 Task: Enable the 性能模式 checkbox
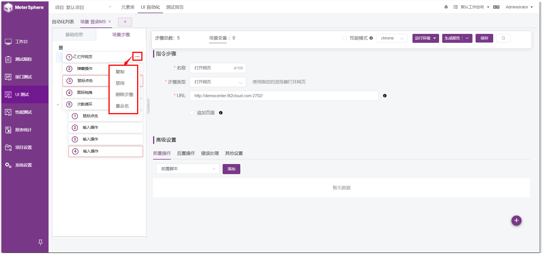point(345,38)
